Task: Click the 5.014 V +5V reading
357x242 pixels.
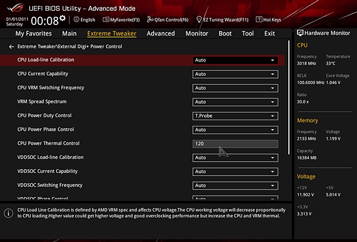Action: 333,194
